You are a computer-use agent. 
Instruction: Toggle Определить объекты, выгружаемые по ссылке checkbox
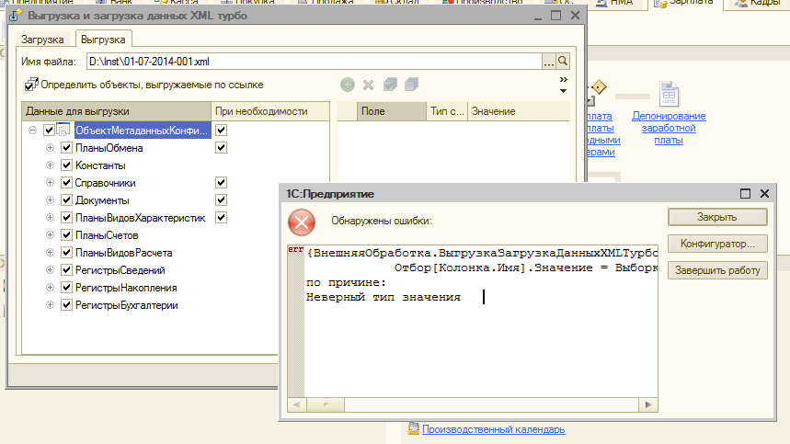[30, 85]
